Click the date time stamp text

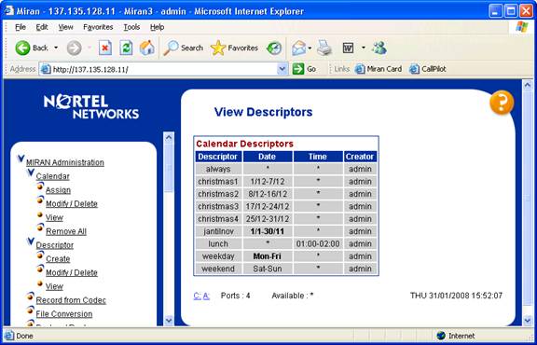pos(456,296)
